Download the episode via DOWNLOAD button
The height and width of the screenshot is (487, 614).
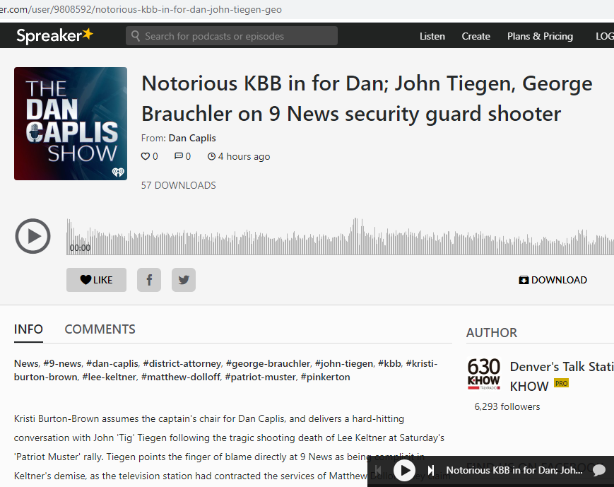coord(553,280)
